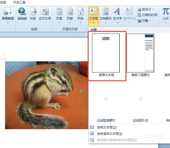Viewport: 170px width, 148px height.
Task: Open the 屏幕截图 dropdown arrow
Action: pyautogui.click(x=8, y=23)
